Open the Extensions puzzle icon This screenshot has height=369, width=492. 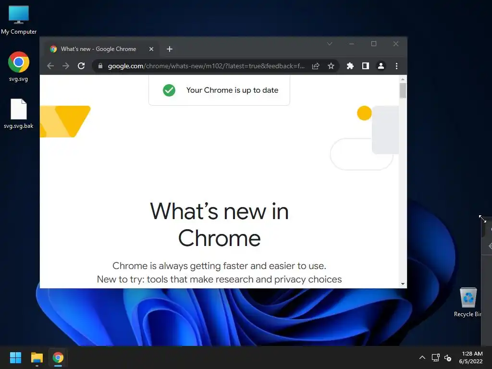[x=350, y=66]
